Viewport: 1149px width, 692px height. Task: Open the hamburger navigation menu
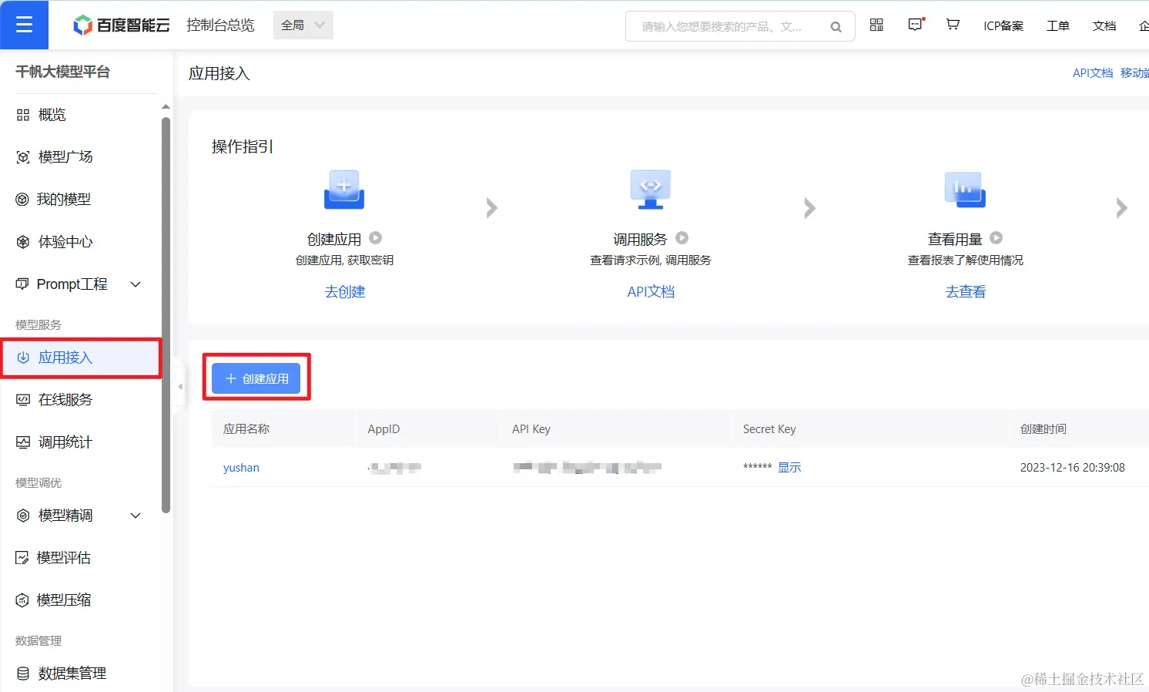point(24,25)
